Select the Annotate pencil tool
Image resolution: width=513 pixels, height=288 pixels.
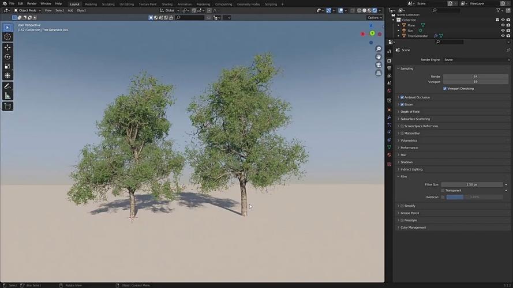(8, 86)
